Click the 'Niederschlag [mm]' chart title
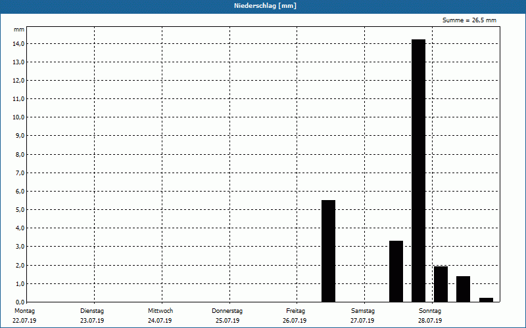The width and height of the screenshot is (526, 328). 265,6
